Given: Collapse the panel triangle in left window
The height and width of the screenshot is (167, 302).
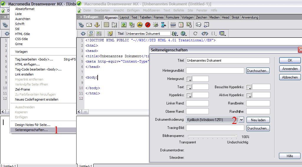Looking at the screenshot, I should coord(5,17).
